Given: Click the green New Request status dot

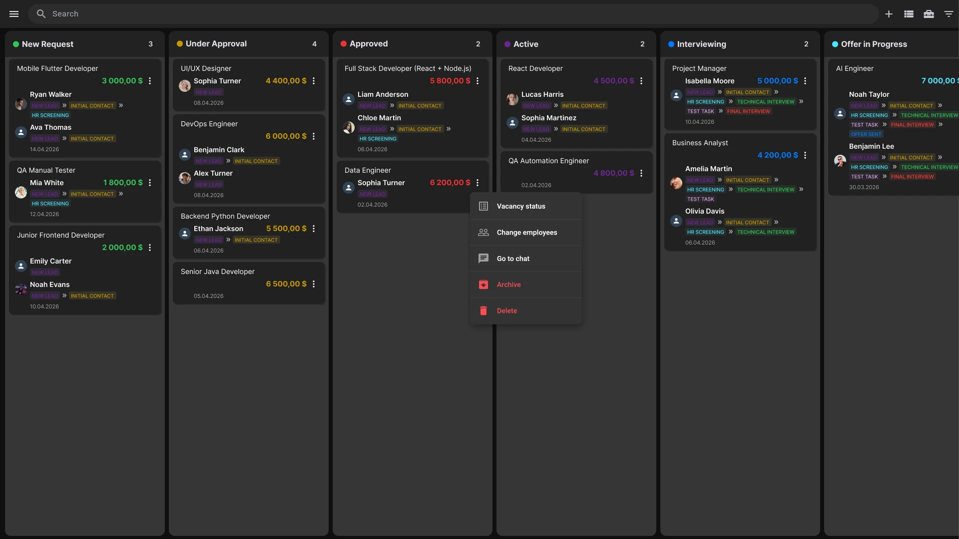Looking at the screenshot, I should 16,44.
